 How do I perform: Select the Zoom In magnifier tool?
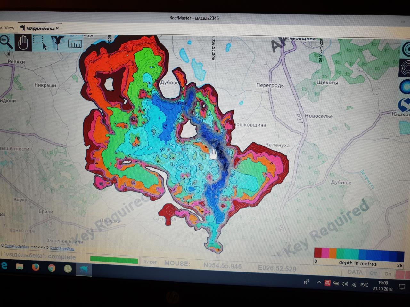pyautogui.click(x=5, y=42)
